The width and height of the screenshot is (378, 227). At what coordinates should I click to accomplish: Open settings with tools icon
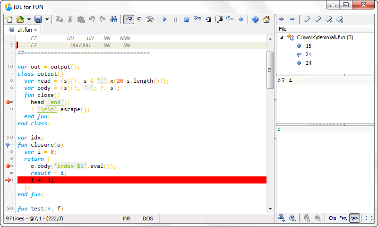150,19
